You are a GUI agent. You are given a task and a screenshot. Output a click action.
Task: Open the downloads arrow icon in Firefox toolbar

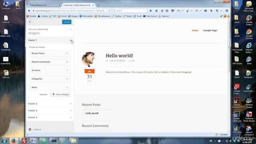pyautogui.click(x=150, y=11)
